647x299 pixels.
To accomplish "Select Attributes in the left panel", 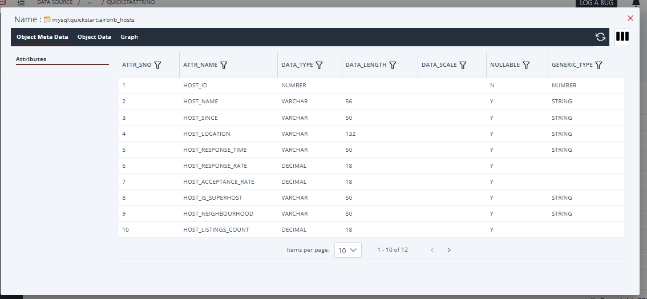I will (31, 59).
